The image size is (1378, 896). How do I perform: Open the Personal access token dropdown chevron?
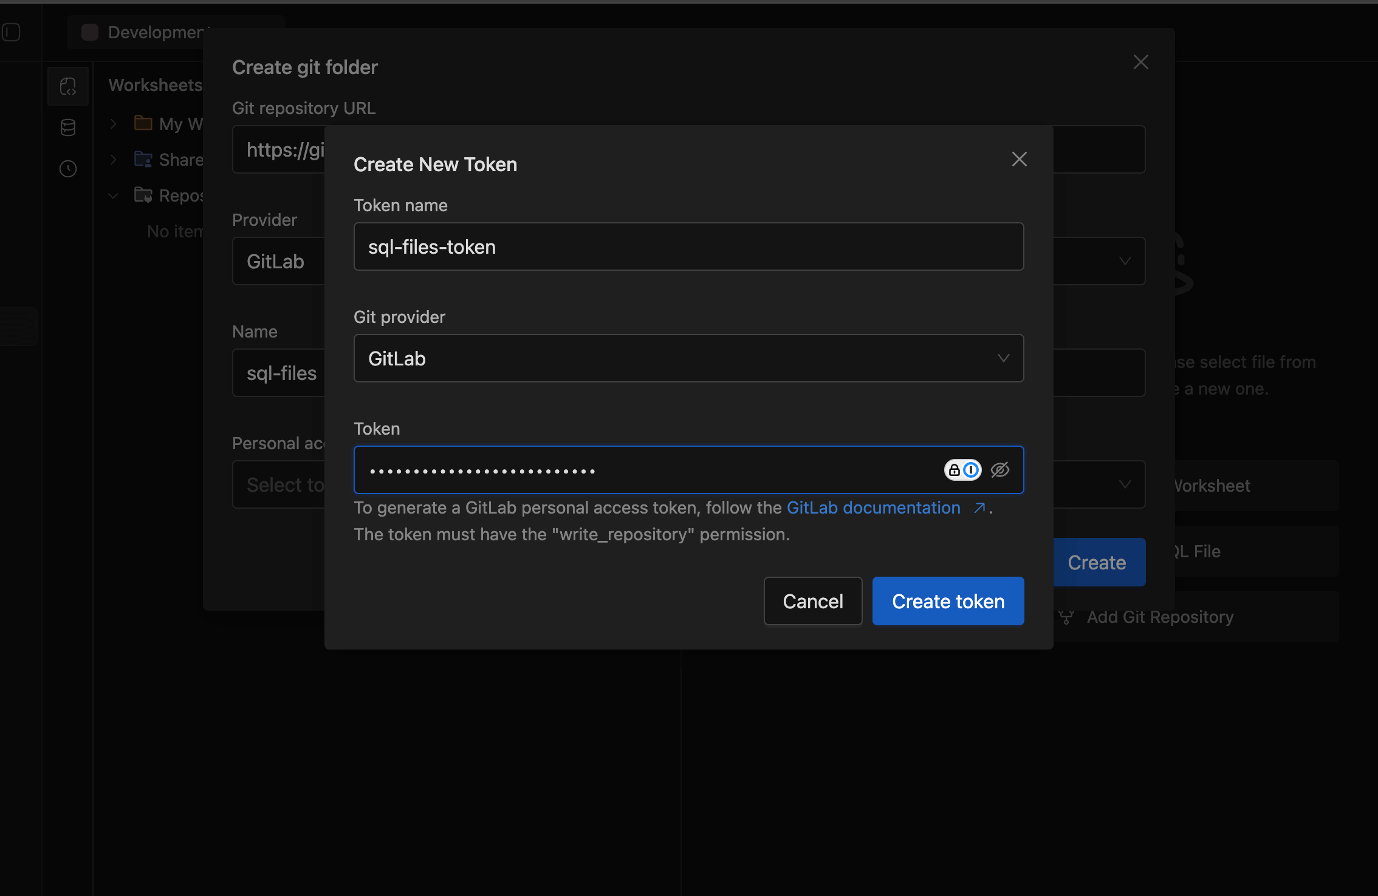[x=1125, y=484]
